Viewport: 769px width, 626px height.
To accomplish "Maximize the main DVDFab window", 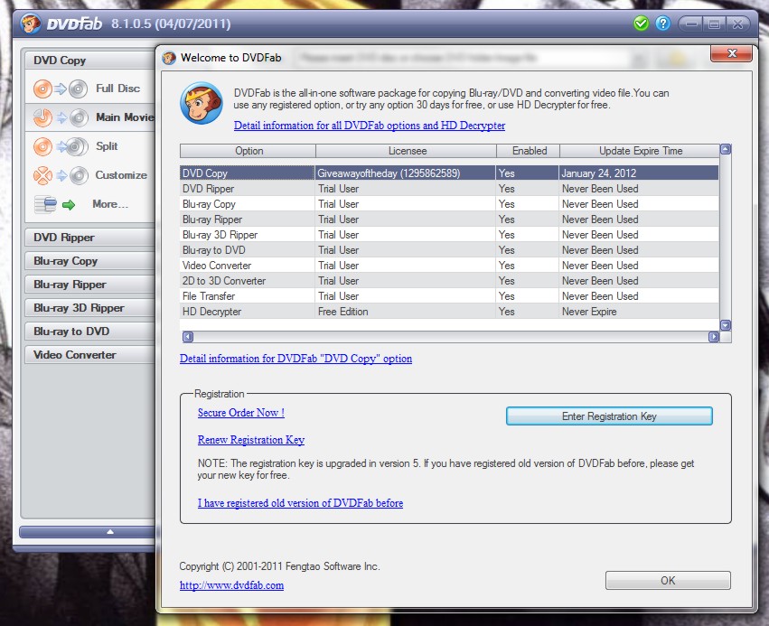I will pyautogui.click(x=714, y=23).
